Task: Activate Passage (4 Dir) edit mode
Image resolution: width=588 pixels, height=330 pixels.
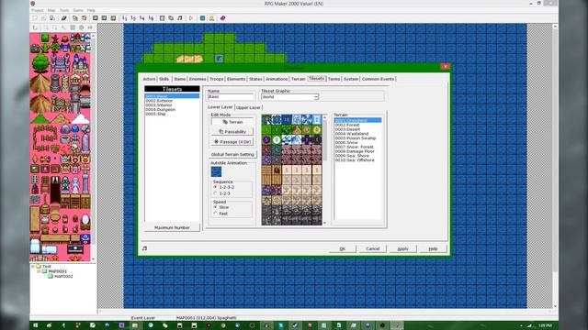Action: pos(232,142)
